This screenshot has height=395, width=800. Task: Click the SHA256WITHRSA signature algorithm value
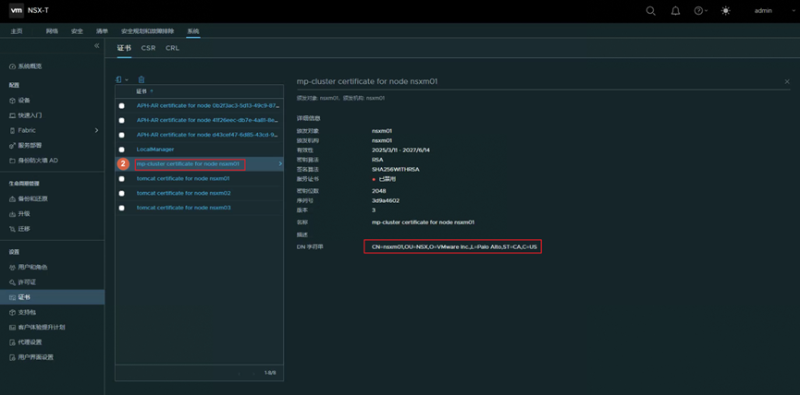tap(396, 170)
